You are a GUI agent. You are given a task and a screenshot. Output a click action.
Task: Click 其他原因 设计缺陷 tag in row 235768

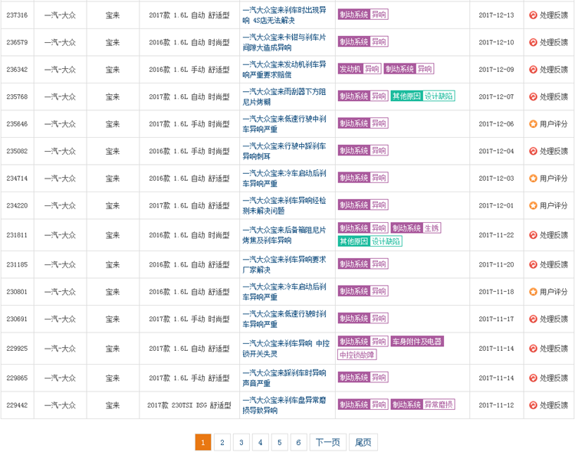point(422,96)
